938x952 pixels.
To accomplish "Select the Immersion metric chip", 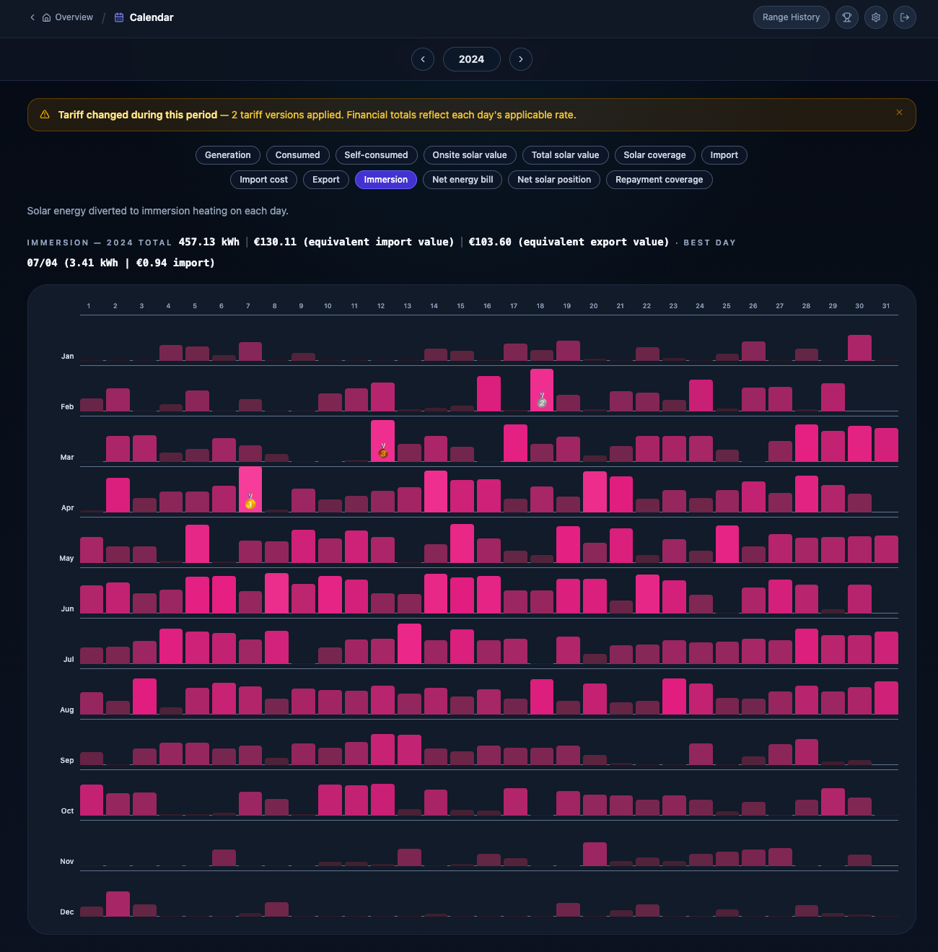I will 386,180.
